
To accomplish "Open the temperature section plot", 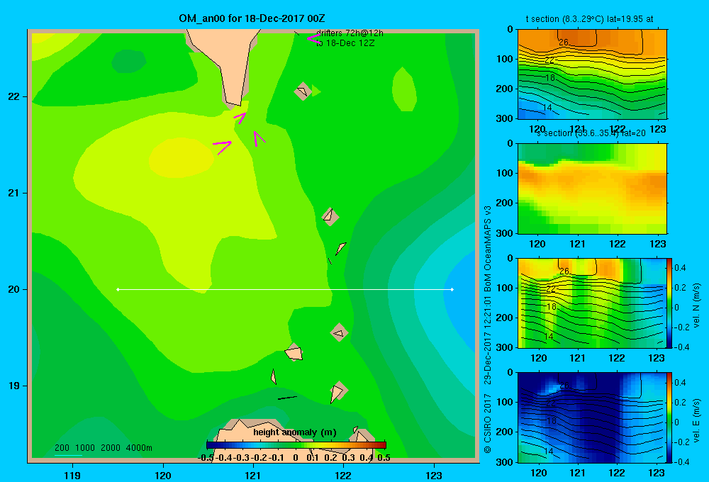I will pos(592,74).
